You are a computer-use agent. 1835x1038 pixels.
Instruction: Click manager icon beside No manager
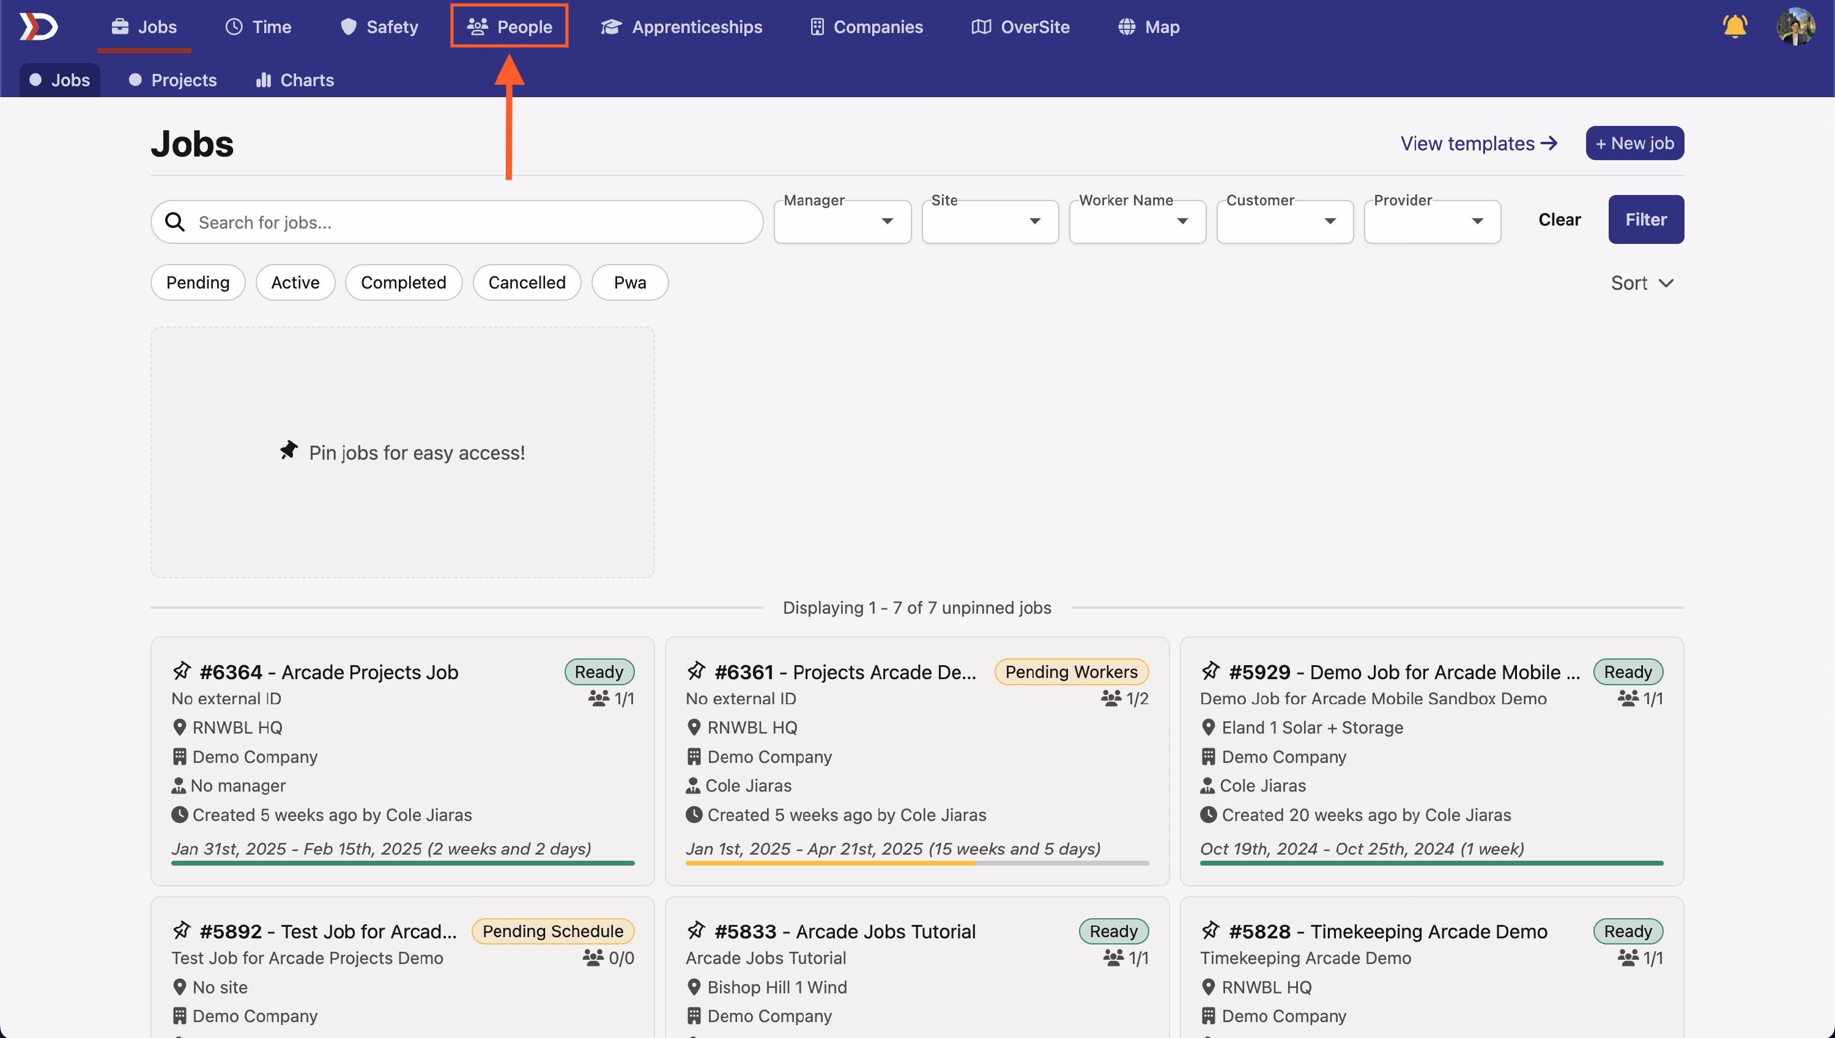[x=178, y=785]
